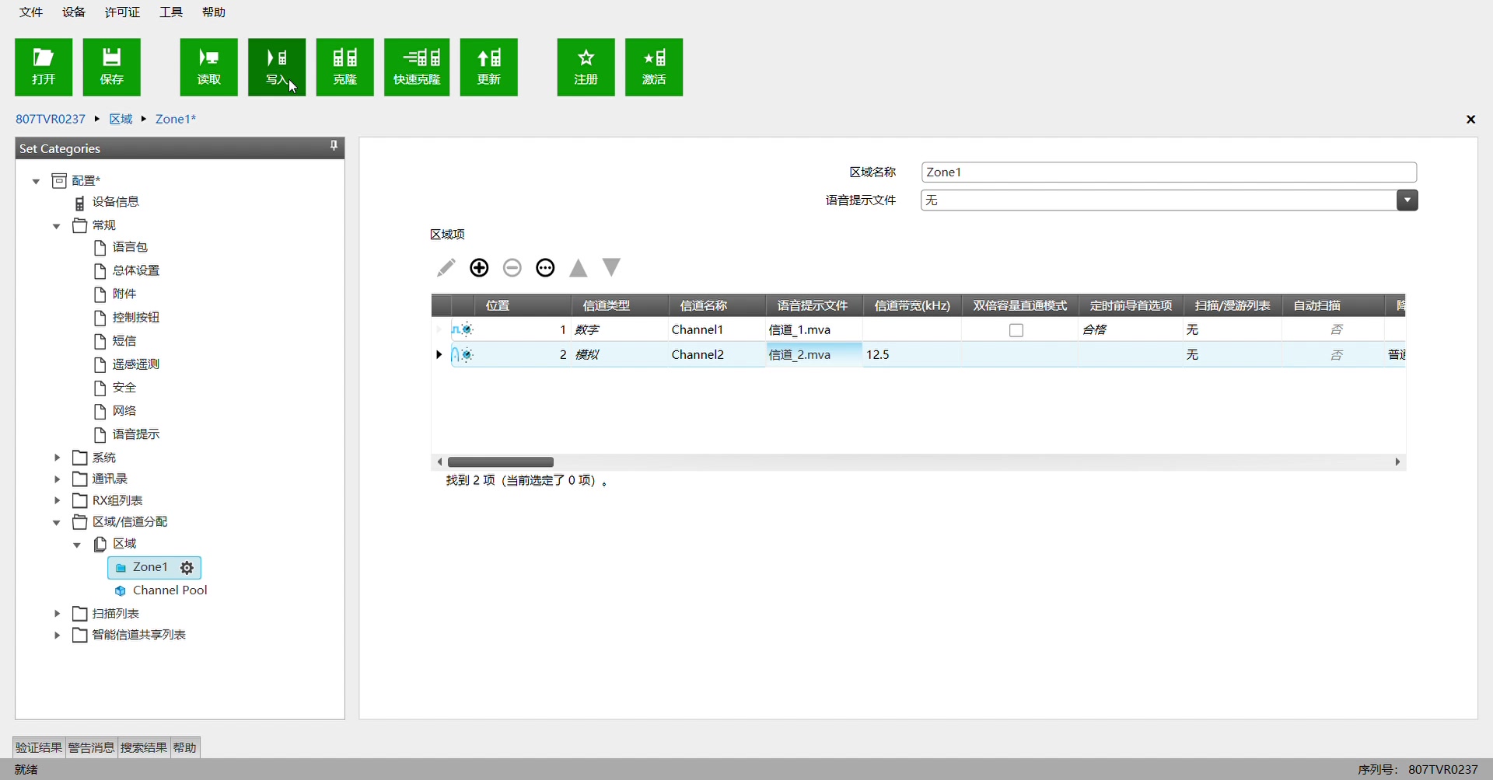The image size is (1493, 780).
Task: Switch to the 搜索结果 bottom tab
Action: point(144,747)
